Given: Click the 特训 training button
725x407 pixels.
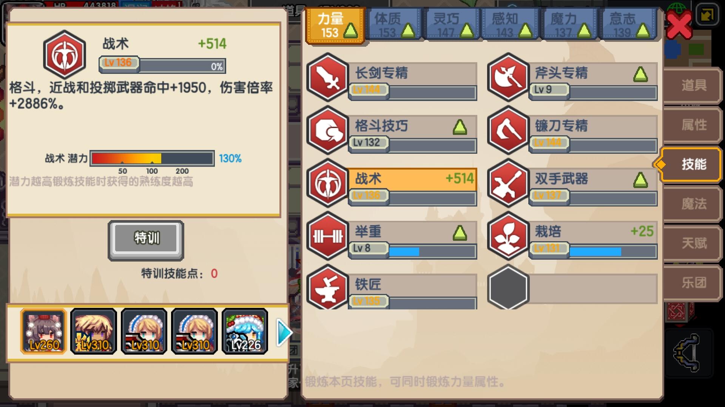Looking at the screenshot, I should coord(146,239).
